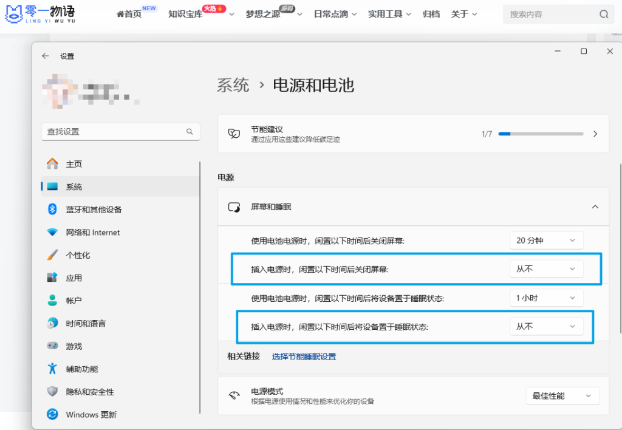Go to Windows Update (Windows 更新) section
The image size is (622, 430).
pyautogui.click(x=91, y=415)
